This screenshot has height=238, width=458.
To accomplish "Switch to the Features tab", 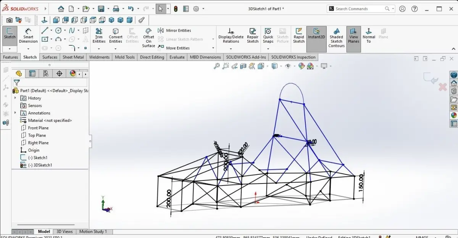I will (x=11, y=57).
